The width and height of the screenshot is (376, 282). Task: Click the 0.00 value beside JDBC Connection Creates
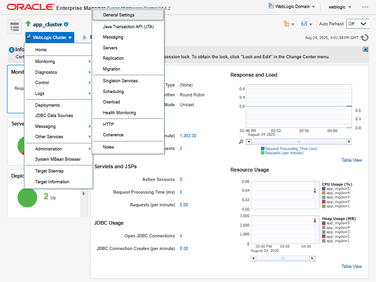pos(184,249)
